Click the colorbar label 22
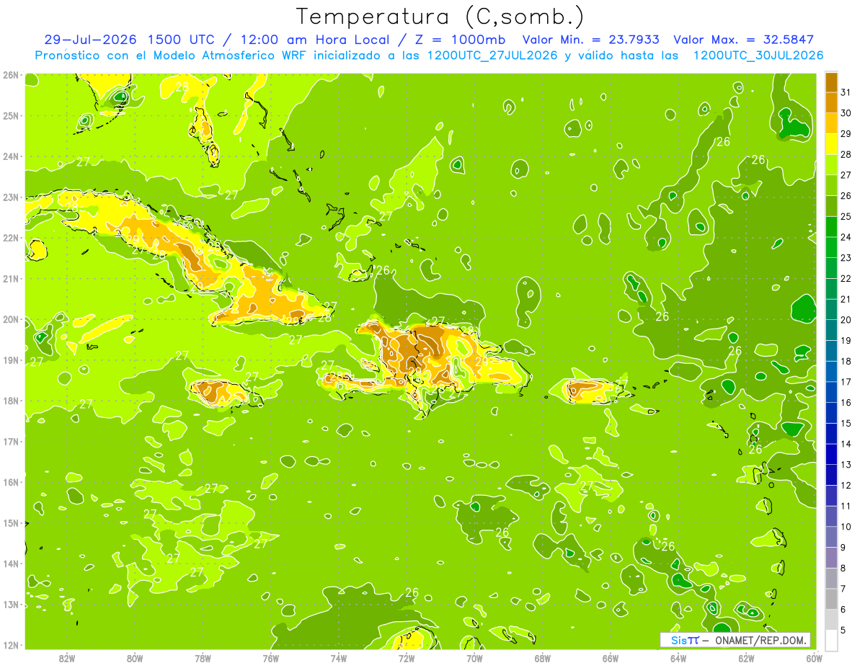Screen dimensions: 865x668 [x=846, y=278]
